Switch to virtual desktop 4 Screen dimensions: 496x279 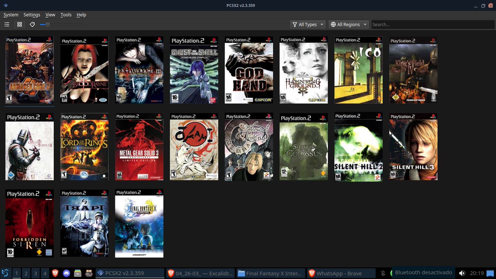(x=45, y=273)
